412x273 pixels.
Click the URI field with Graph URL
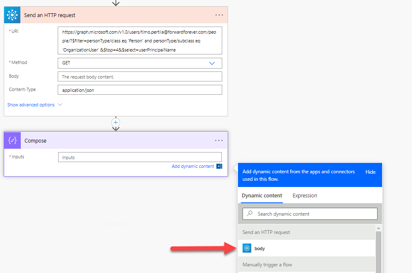[x=140, y=41]
